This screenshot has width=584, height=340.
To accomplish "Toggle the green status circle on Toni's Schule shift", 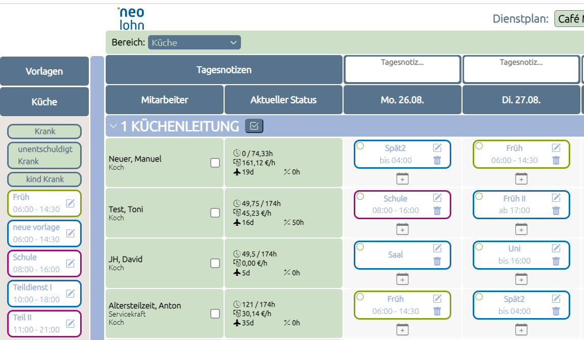I will 360,196.
